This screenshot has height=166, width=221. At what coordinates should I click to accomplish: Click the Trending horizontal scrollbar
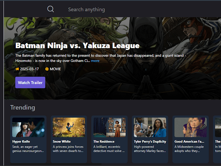click(56, 164)
